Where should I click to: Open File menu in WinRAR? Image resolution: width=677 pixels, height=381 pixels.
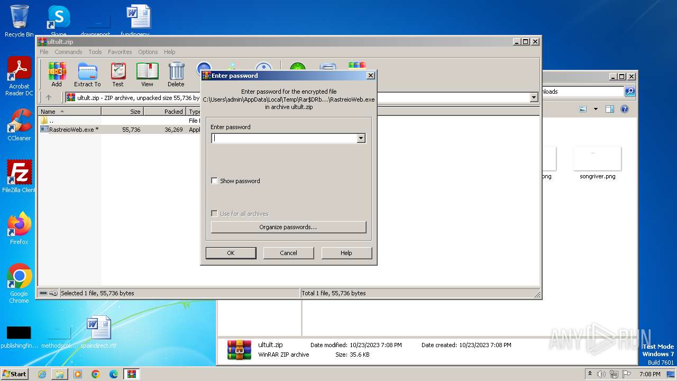[44, 52]
